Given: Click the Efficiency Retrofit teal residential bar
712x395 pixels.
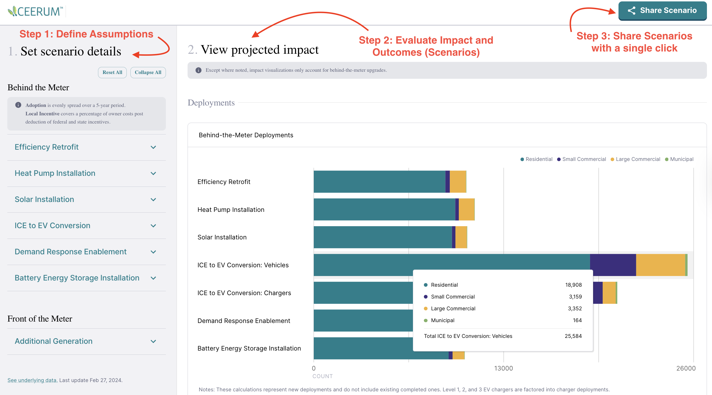Looking at the screenshot, I should (x=379, y=181).
